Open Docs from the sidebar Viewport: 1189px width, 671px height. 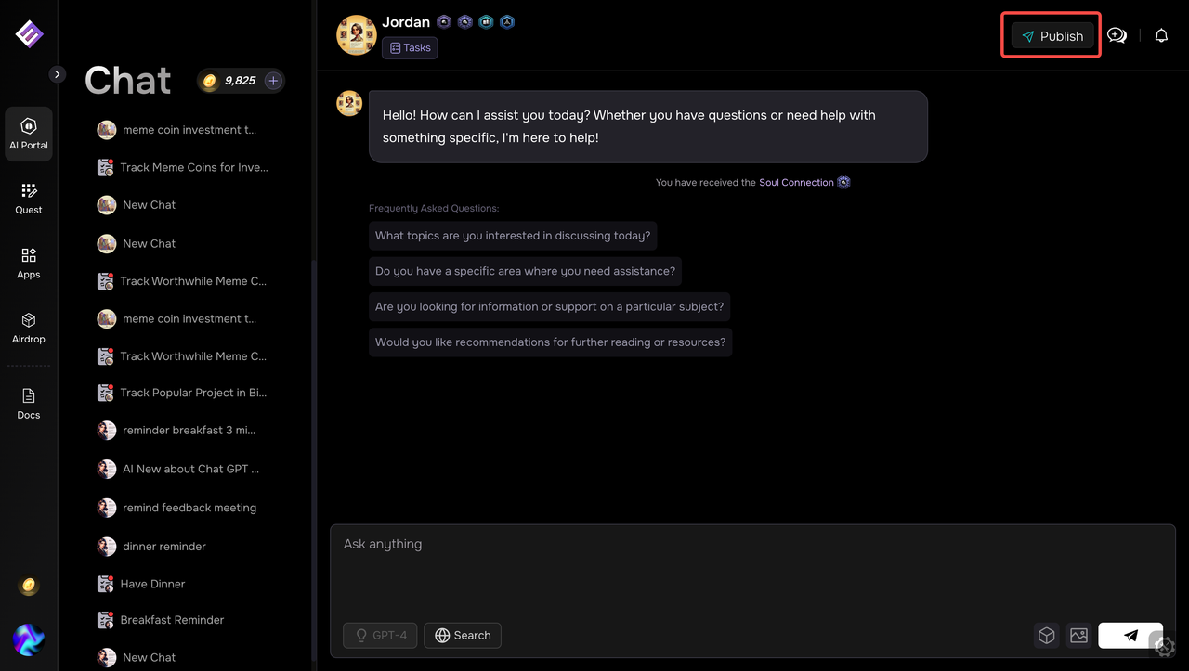pos(29,404)
